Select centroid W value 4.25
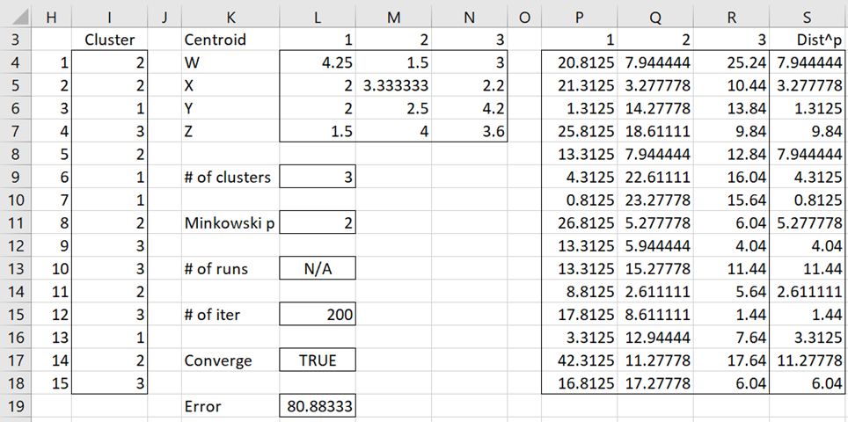The image size is (848, 422). [x=318, y=62]
